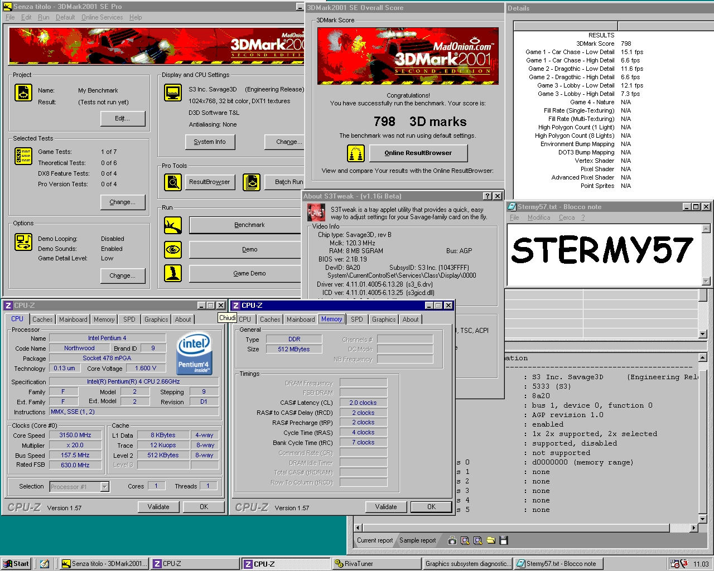Click the first magnifier report icon beside the camera
Viewport: 714px width, 571px height.
pyautogui.click(x=465, y=540)
